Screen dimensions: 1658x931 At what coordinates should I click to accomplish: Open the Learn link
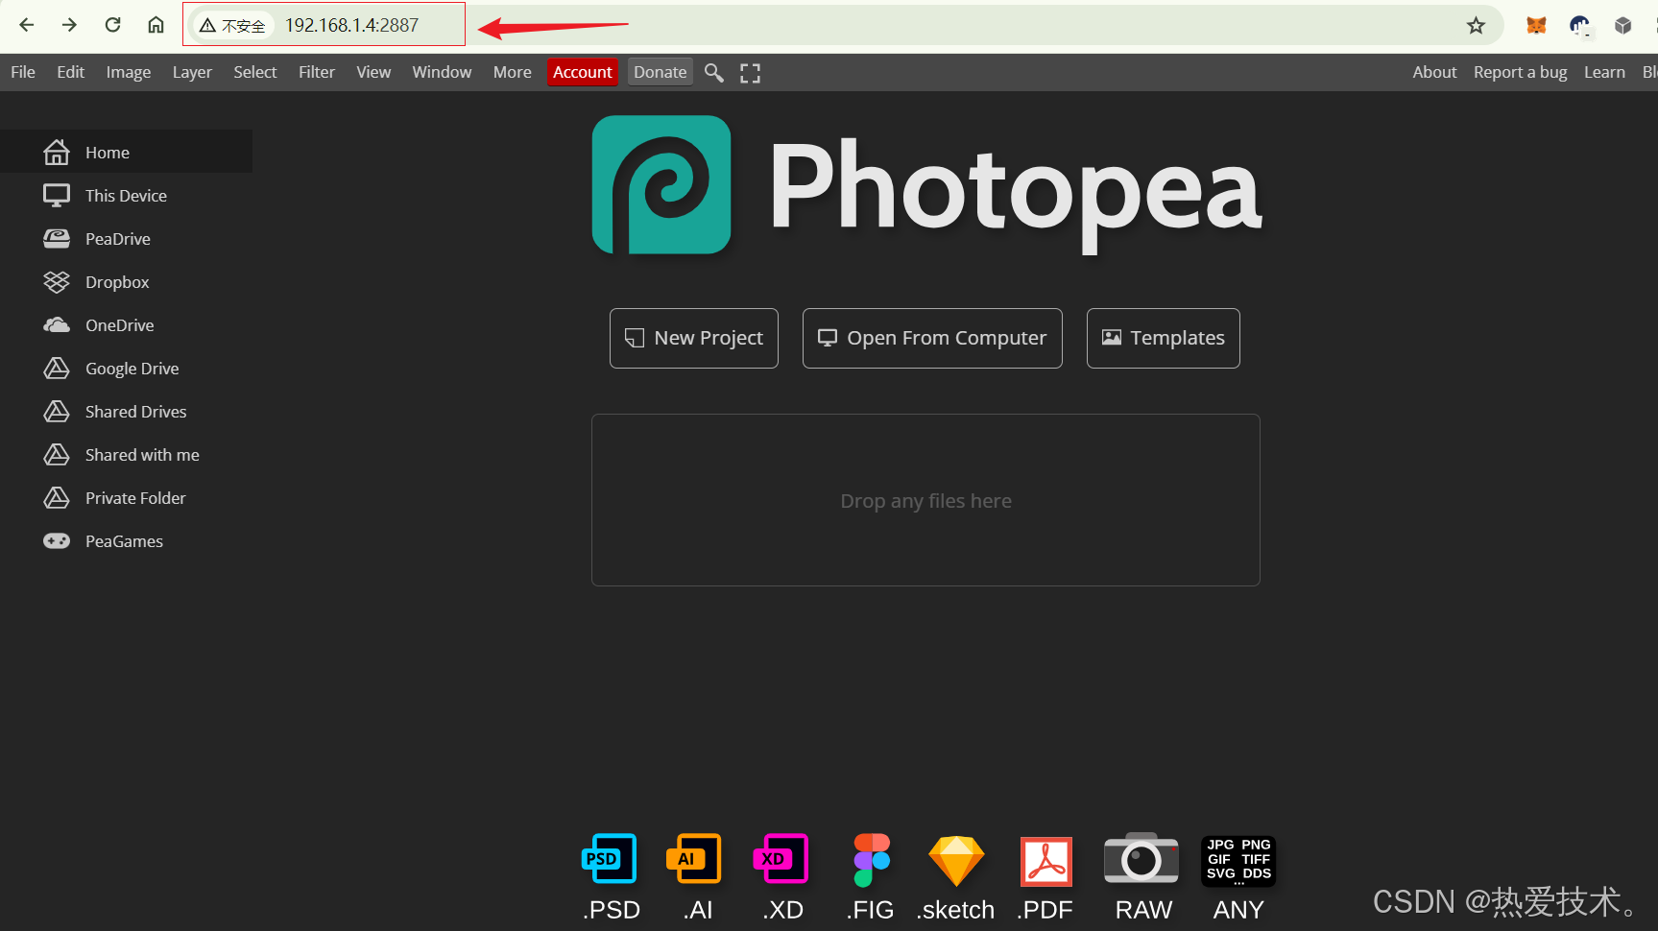(x=1604, y=72)
